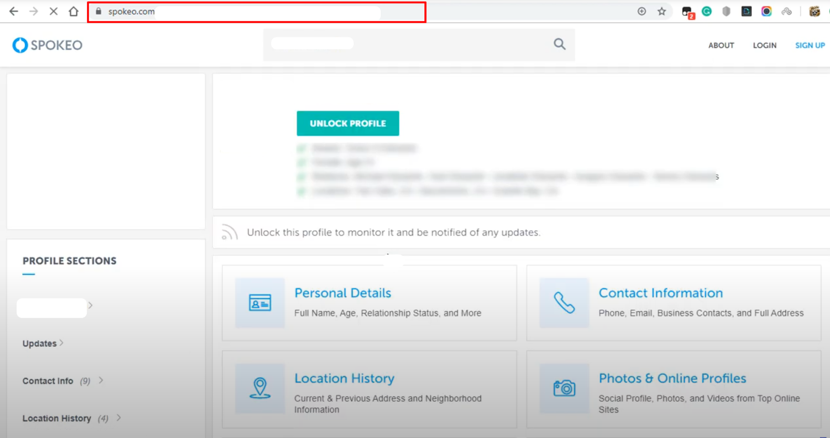Screen dimensions: 830x438
Task: Open the ABOUT menu item
Action: pos(721,45)
